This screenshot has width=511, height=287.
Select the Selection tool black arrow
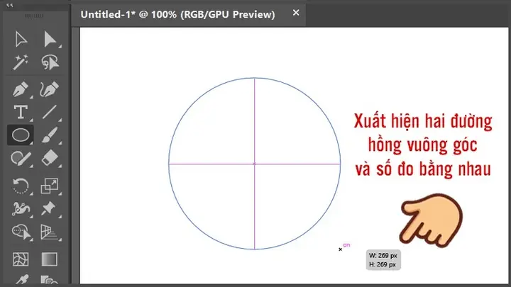[21, 40]
